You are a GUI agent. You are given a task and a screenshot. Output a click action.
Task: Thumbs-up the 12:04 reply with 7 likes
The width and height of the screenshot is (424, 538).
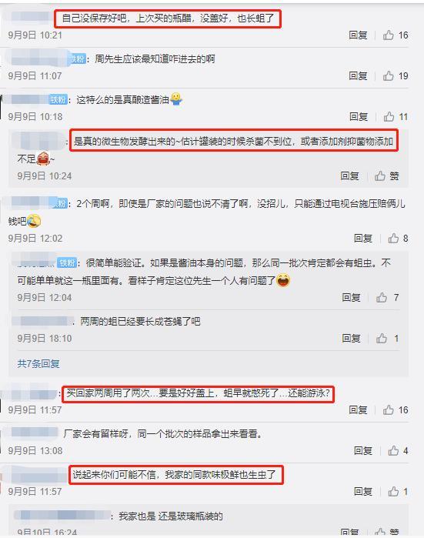(382, 298)
